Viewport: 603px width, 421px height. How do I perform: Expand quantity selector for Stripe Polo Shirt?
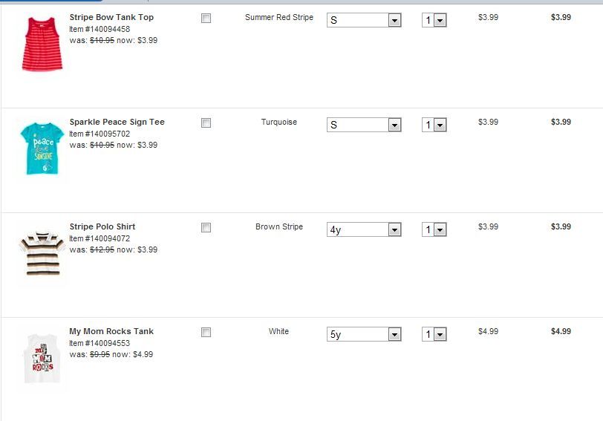pos(434,230)
